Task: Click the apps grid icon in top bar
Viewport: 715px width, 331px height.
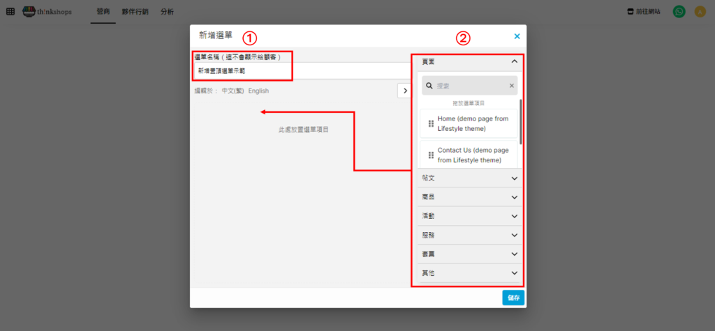Action: 10,12
